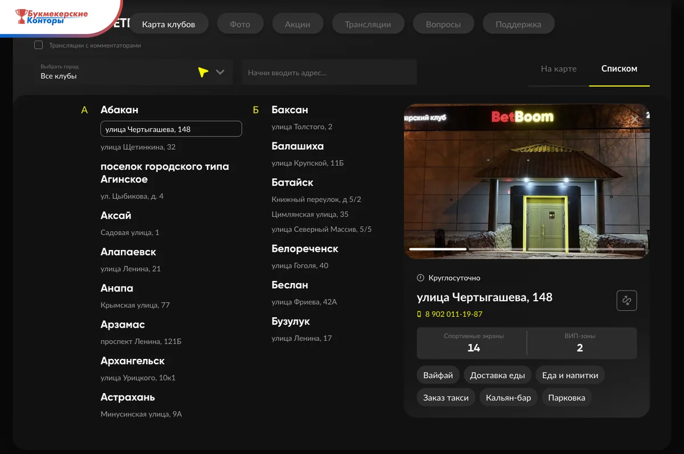Viewport: 684px width, 454px height.
Task: Click the Белореченск city heading
Action: 305,249
